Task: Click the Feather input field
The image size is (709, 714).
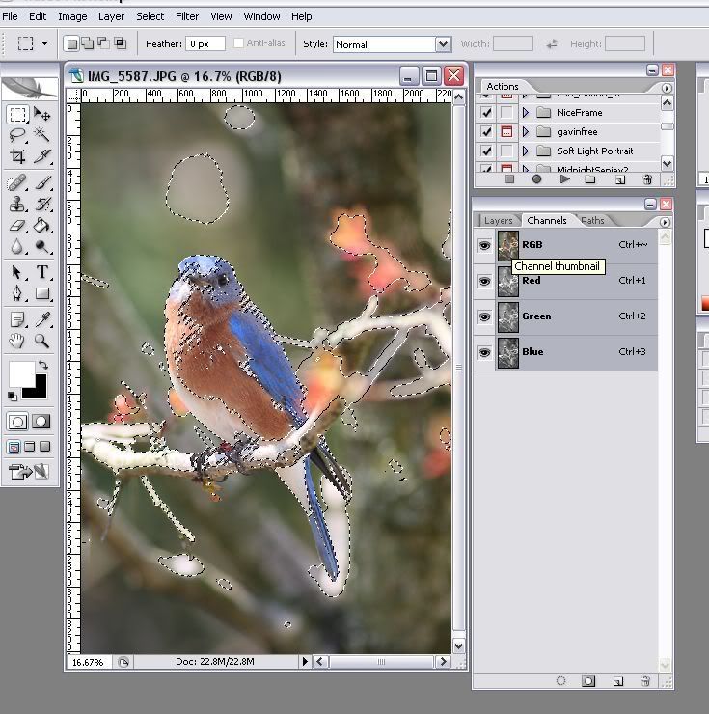Action: [205, 44]
